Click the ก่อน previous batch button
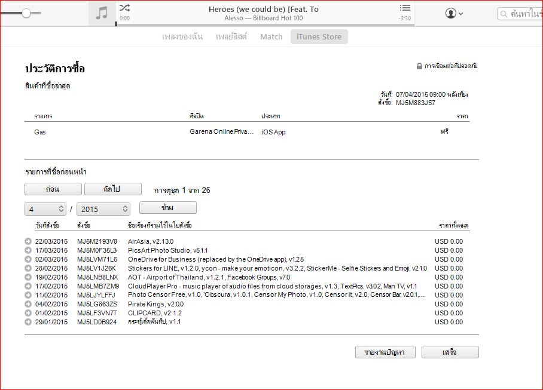 (x=53, y=189)
